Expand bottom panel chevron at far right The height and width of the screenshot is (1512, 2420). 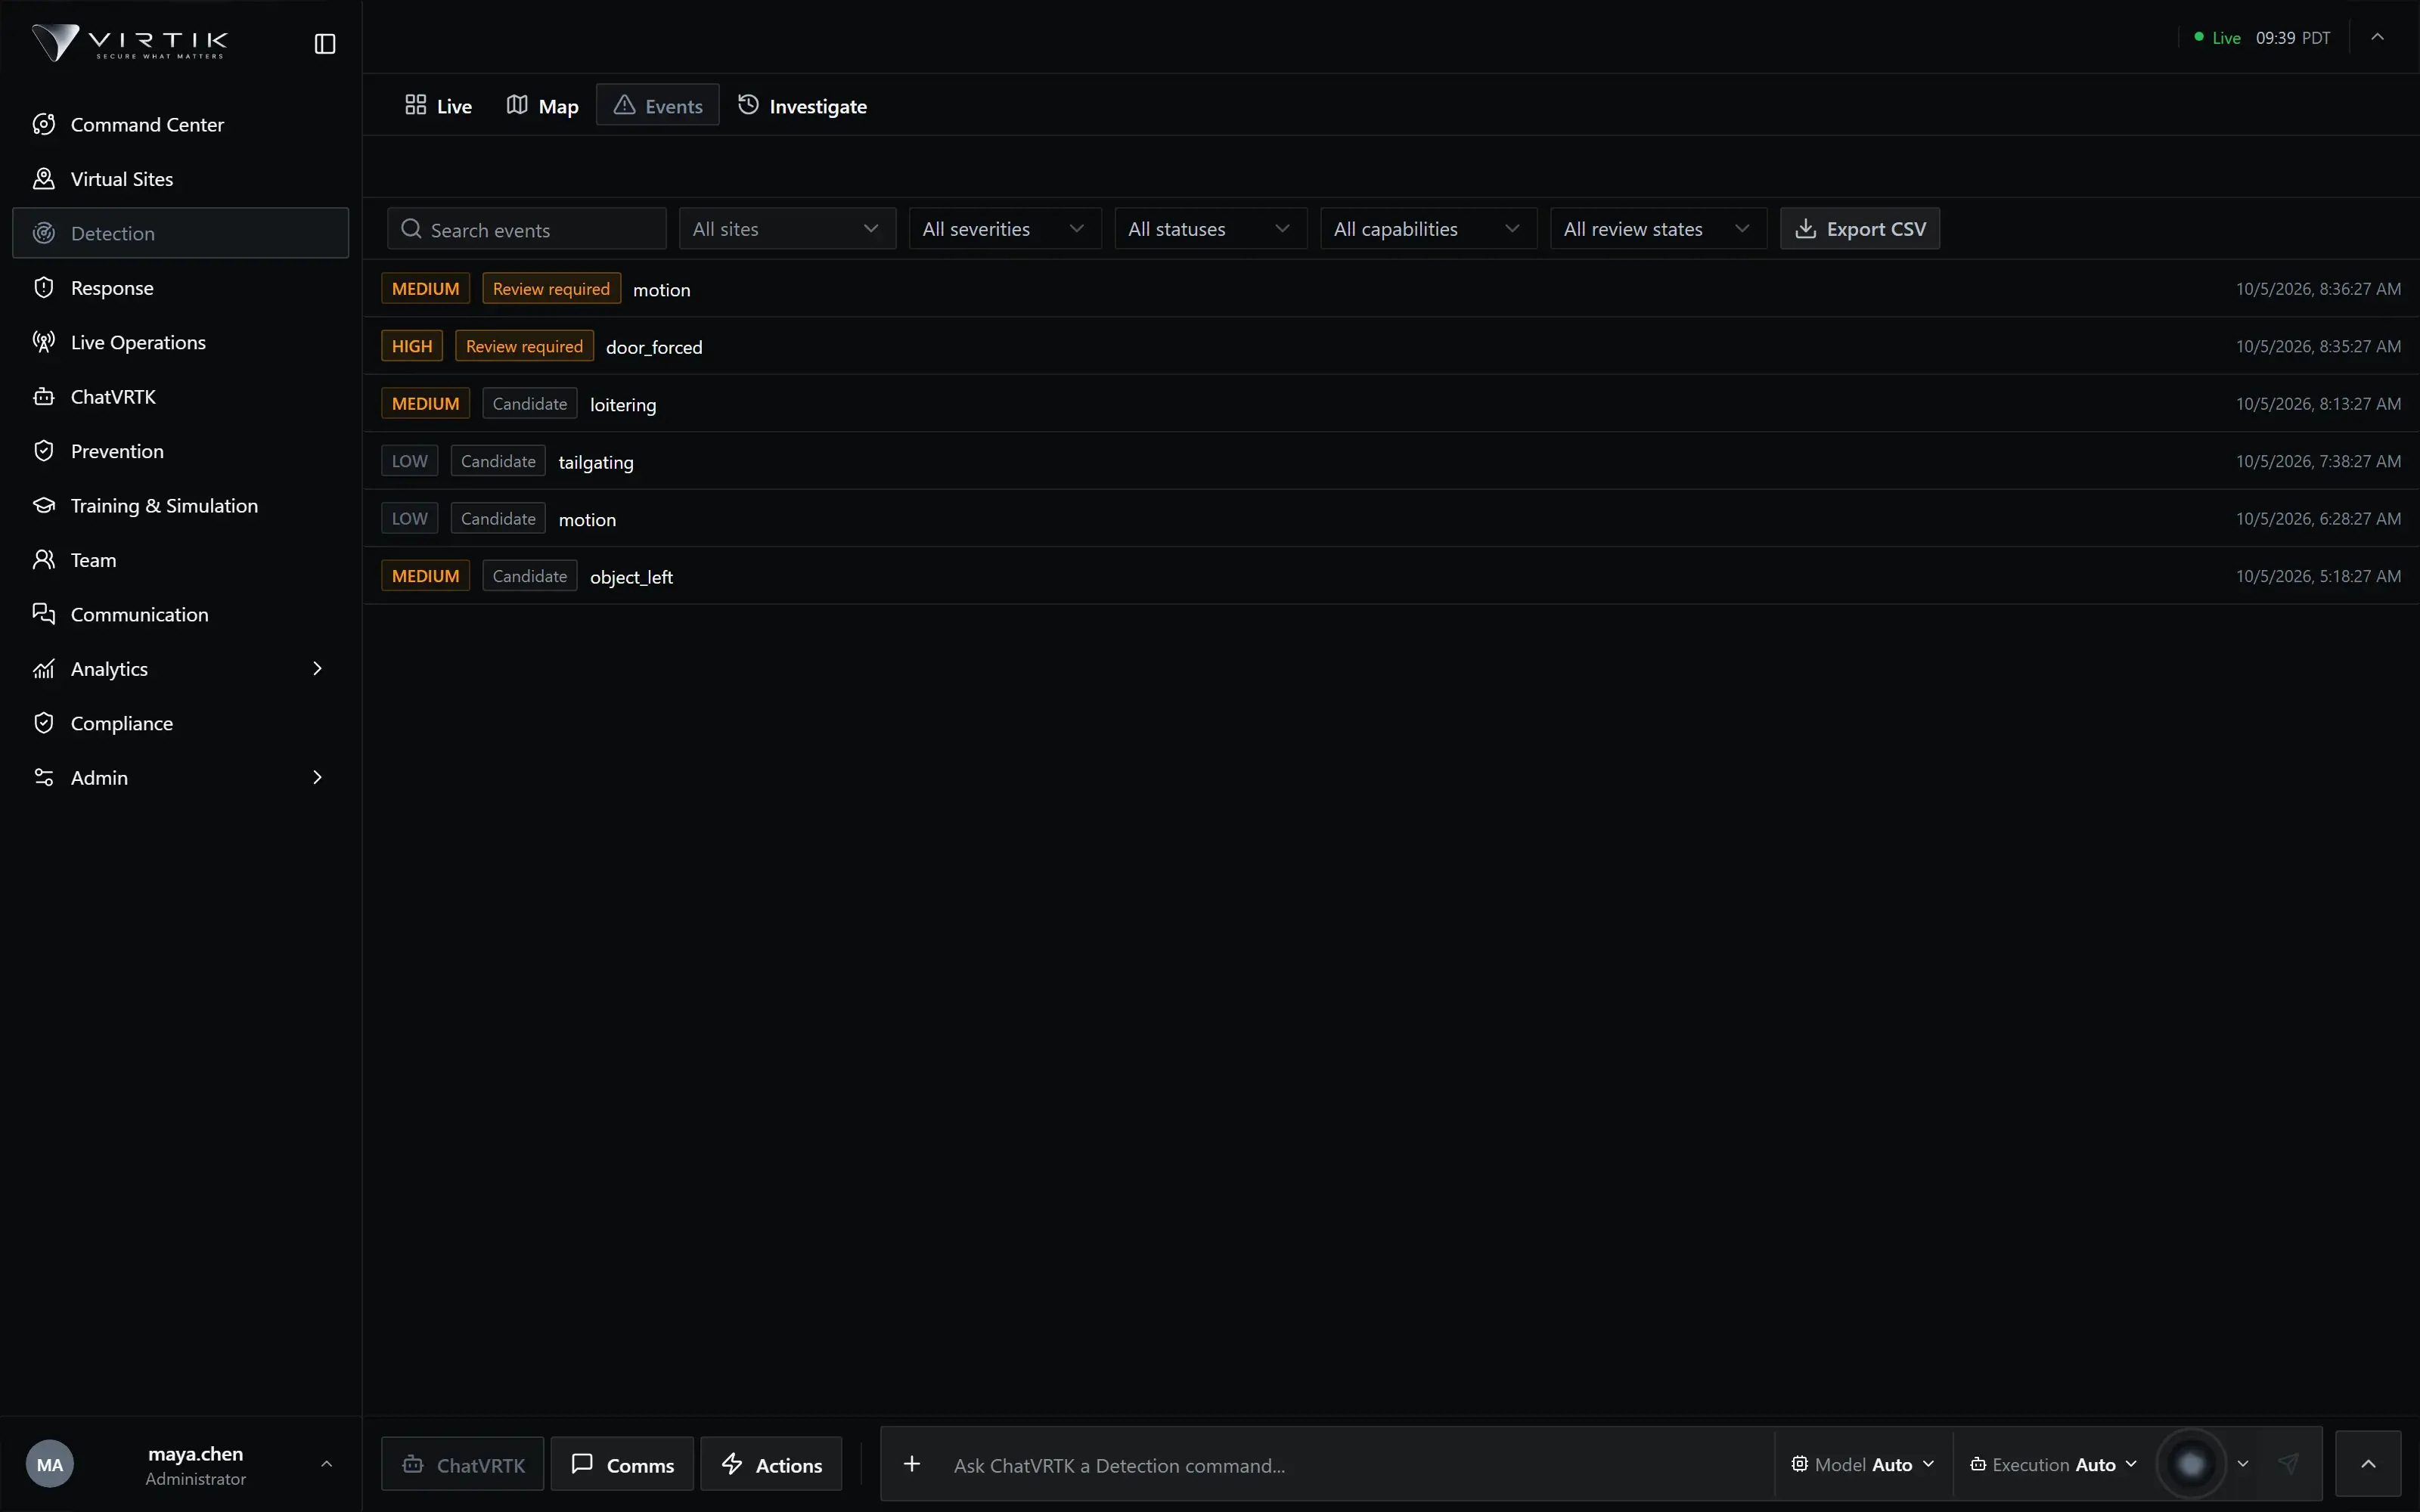(x=2368, y=1465)
